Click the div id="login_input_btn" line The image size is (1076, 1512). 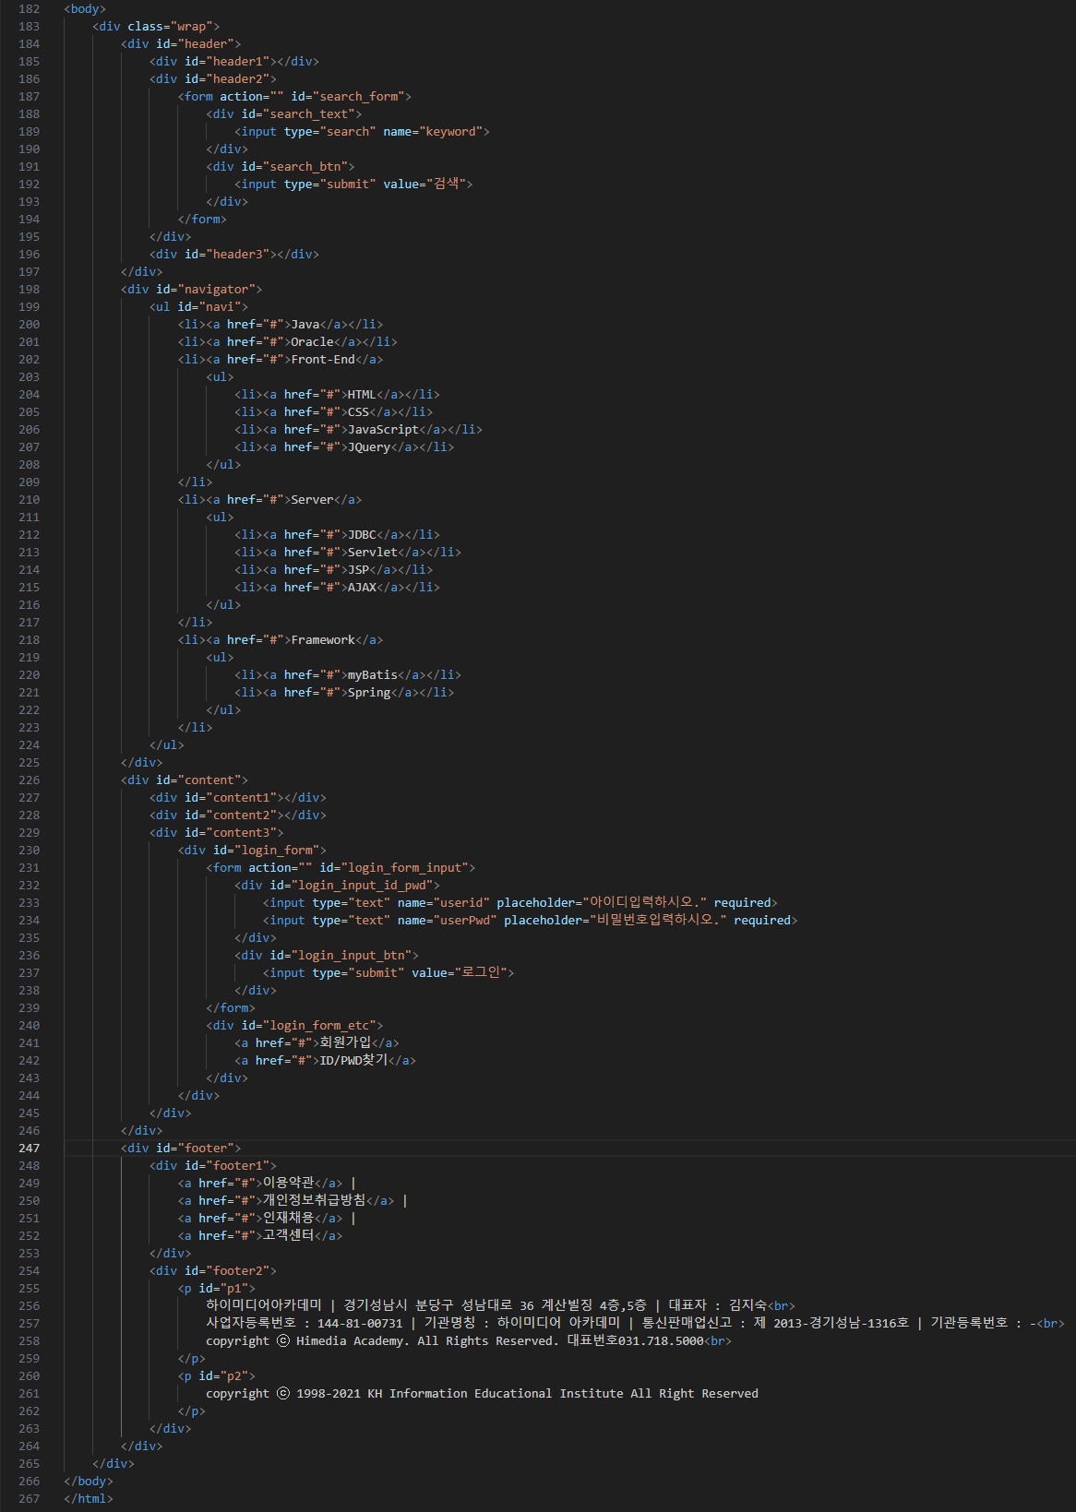coord(327,956)
